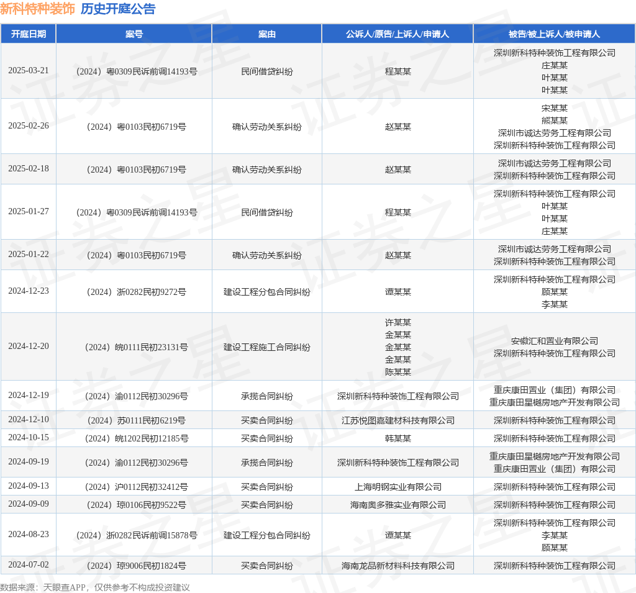This screenshot has height=593, width=636.
Task: Click '买卖合同纠纷' in the 2024-10-15 row
Action: click(x=267, y=438)
